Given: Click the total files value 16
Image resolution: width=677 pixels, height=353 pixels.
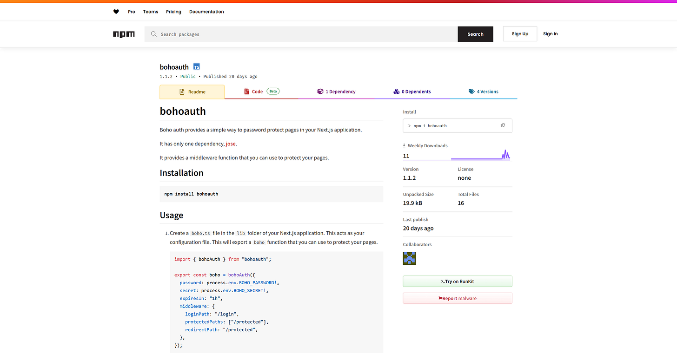Looking at the screenshot, I should click(x=461, y=203).
